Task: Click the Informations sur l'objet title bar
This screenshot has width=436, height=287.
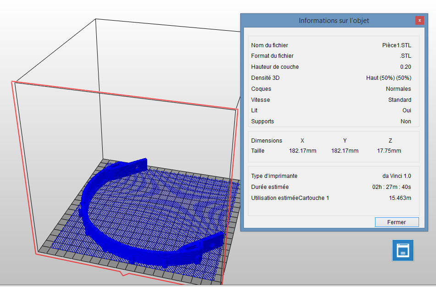Action: pyautogui.click(x=334, y=20)
